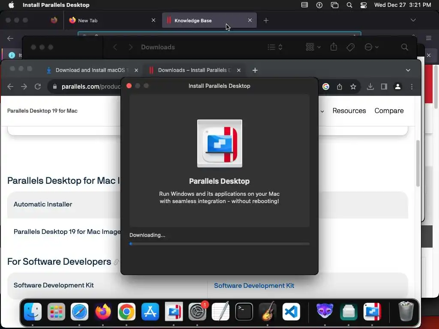Go forward in the Chrome window

coord(24,87)
